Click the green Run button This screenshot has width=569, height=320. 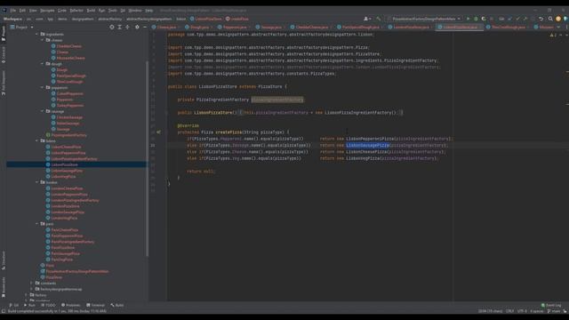469,19
